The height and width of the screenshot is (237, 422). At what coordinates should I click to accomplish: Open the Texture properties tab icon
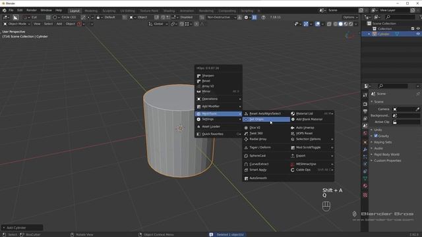365,195
